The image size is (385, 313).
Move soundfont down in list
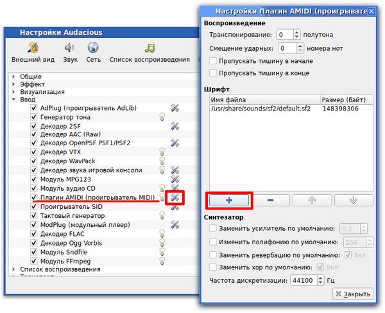[354, 201]
